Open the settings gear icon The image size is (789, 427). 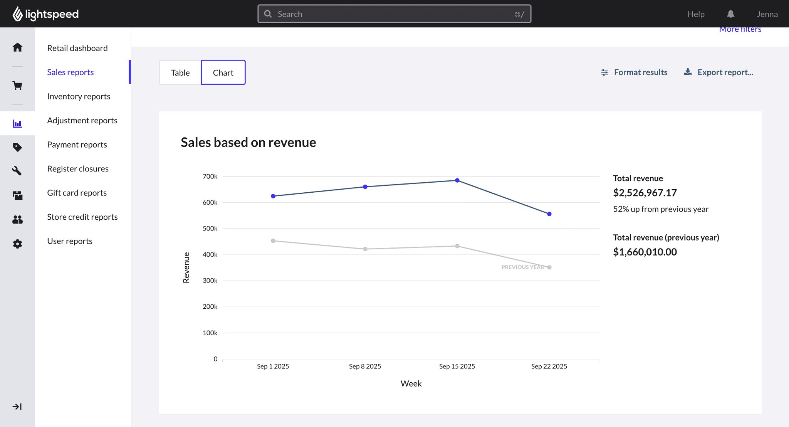point(17,244)
